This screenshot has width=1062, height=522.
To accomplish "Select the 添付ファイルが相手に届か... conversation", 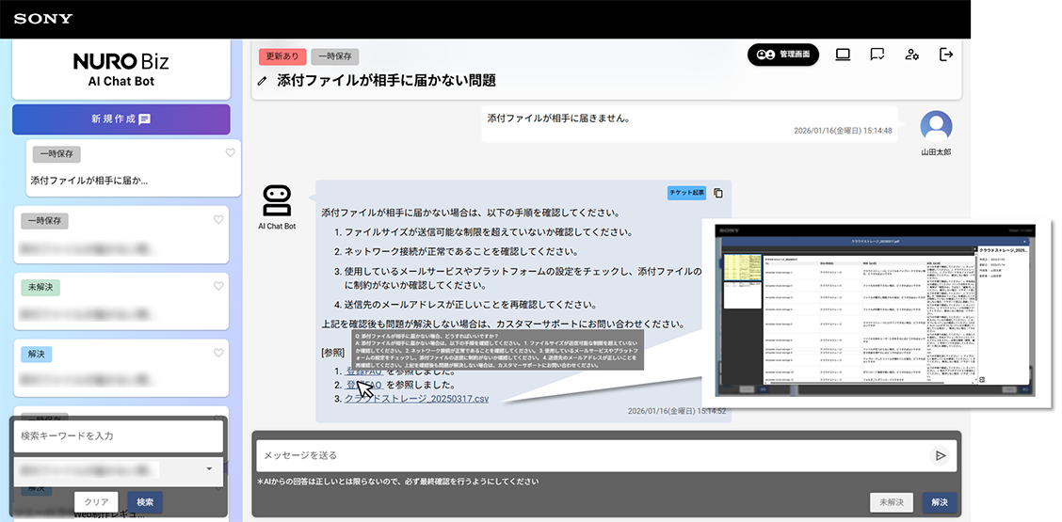I will click(x=134, y=168).
